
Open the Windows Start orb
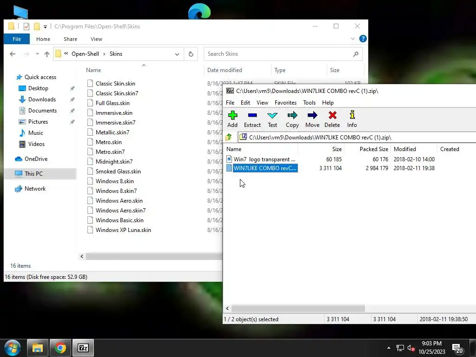(x=13, y=348)
